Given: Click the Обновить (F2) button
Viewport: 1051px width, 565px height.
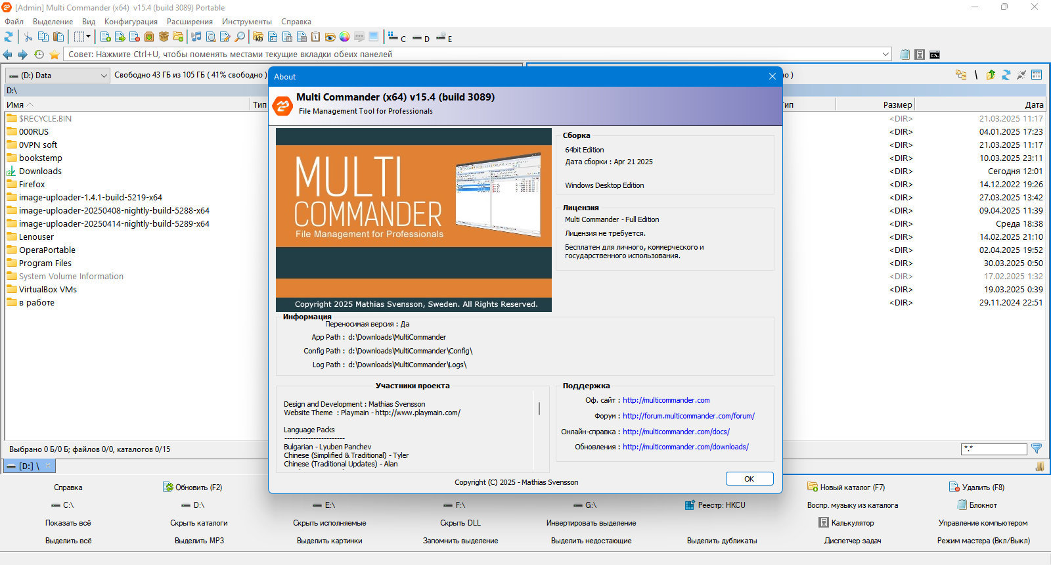Looking at the screenshot, I should [x=192, y=487].
